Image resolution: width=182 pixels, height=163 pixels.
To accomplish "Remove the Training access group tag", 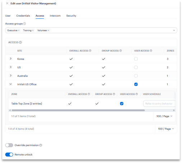I will pyautogui.click(x=33, y=31).
